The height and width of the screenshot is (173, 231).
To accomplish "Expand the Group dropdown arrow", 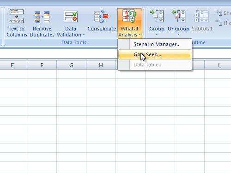I will coord(157,35).
